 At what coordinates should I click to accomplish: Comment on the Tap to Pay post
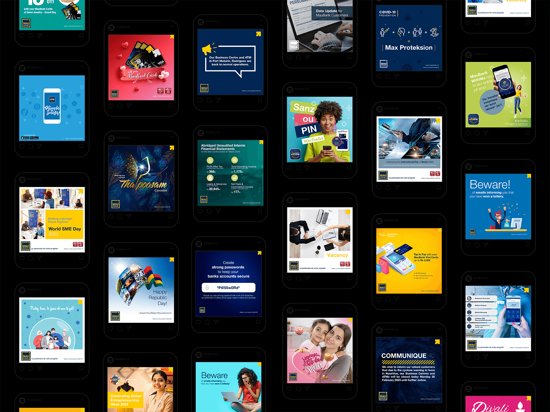tap(387, 299)
